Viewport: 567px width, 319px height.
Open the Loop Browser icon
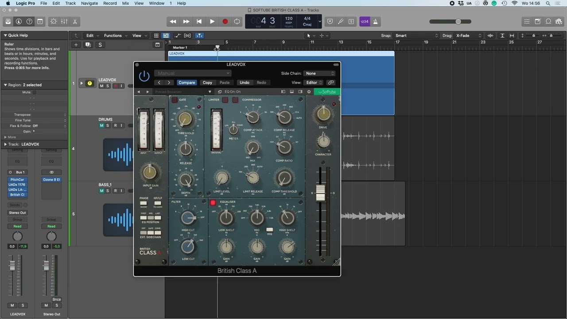click(x=548, y=21)
